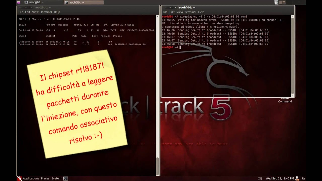Launch terminal from bottom panel launcher icon

(65, 178)
